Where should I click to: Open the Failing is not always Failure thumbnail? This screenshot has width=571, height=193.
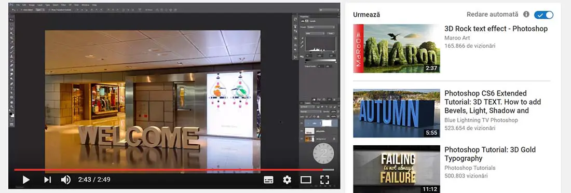(x=397, y=169)
